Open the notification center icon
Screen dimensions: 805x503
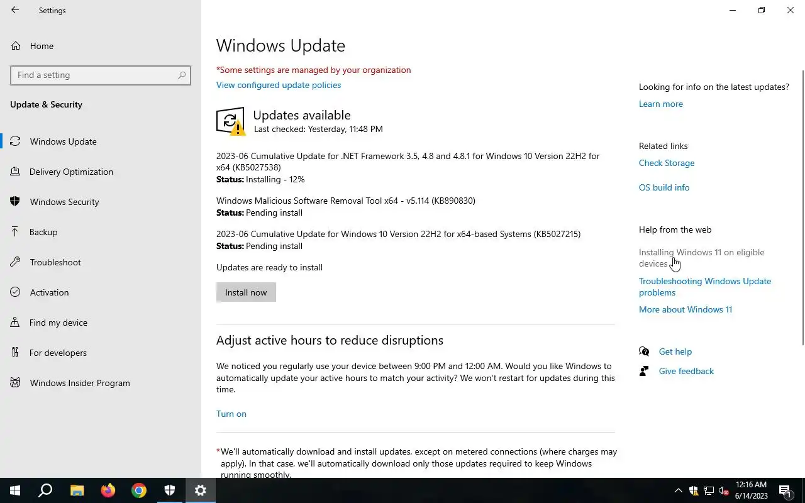785,490
